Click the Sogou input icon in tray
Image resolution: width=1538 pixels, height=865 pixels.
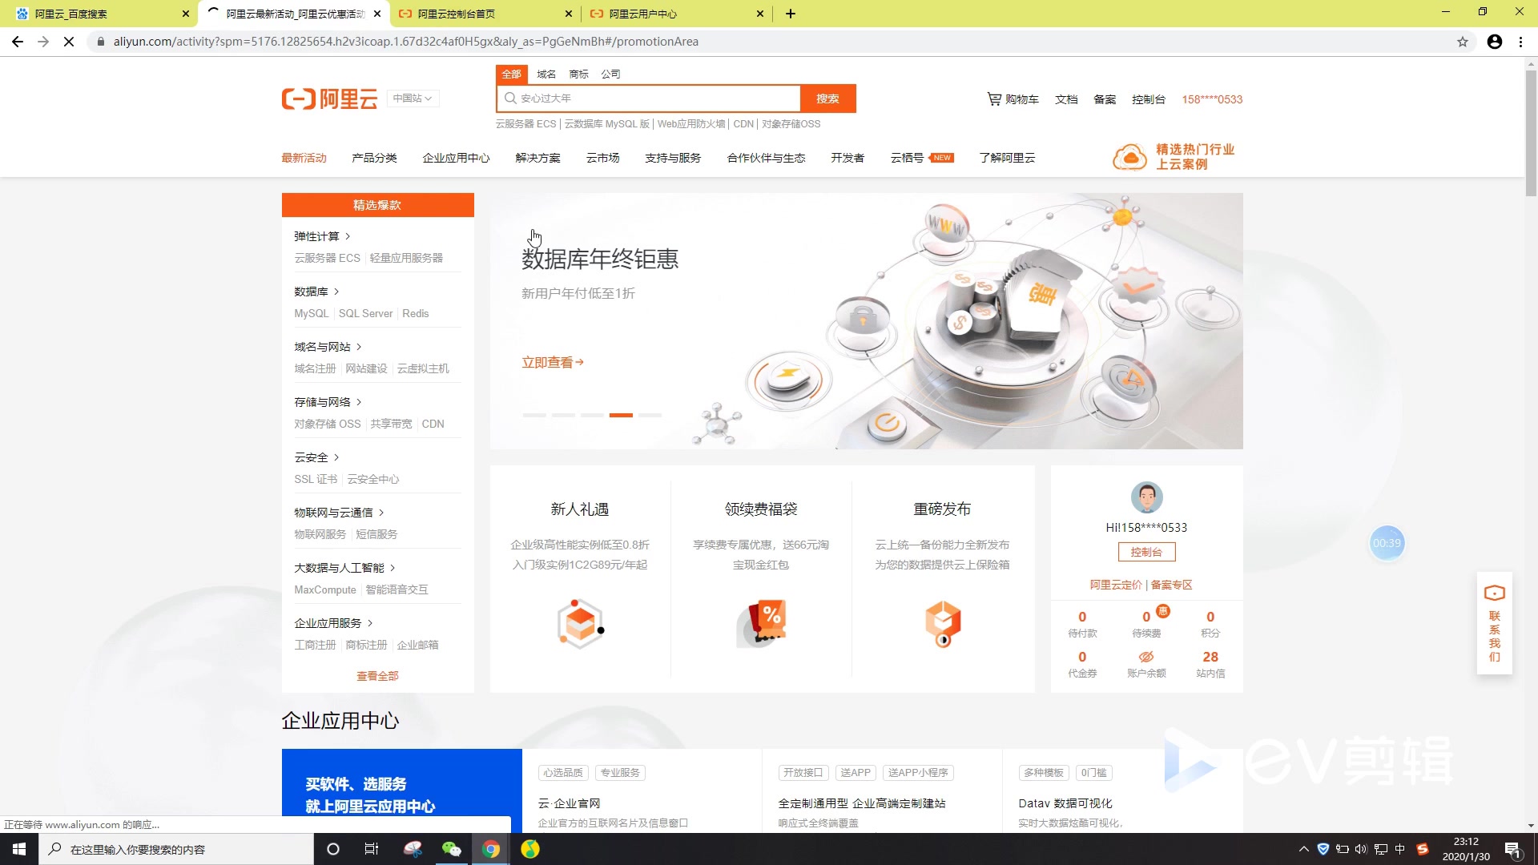coord(1423,849)
